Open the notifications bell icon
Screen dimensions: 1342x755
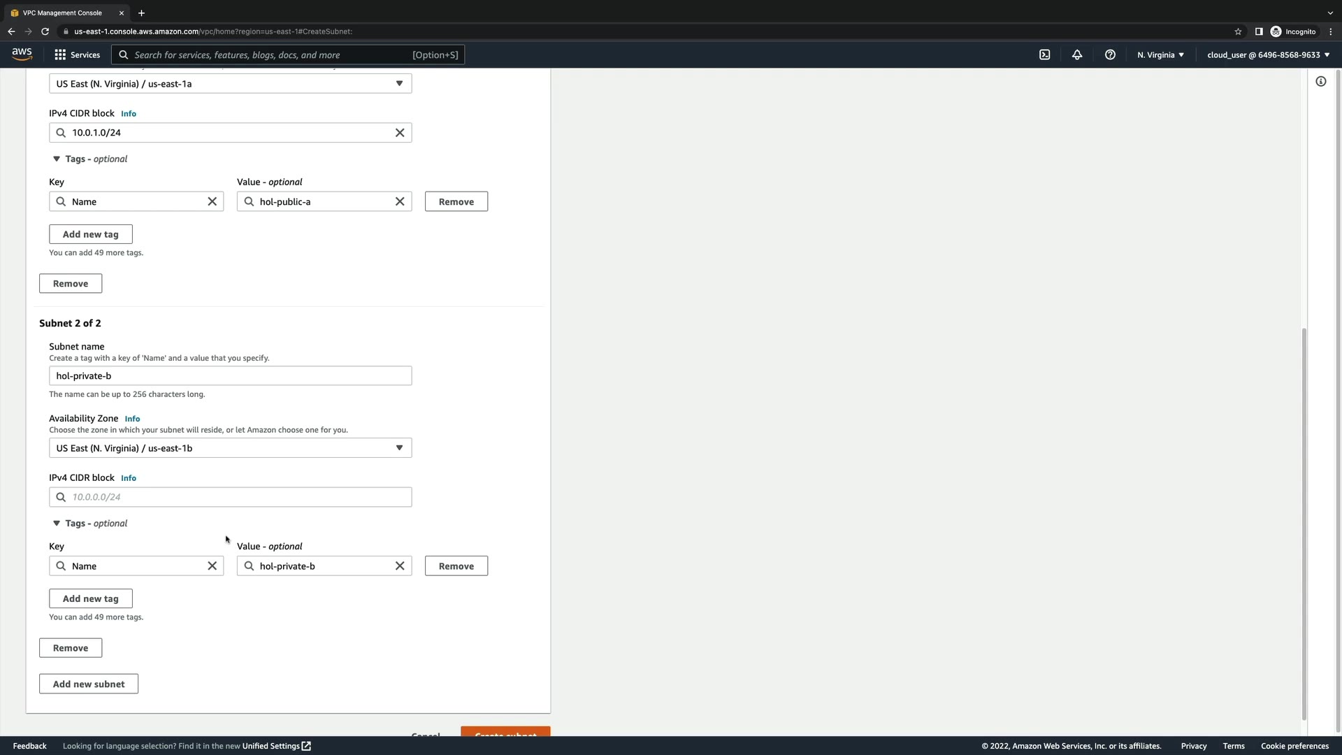click(x=1077, y=55)
